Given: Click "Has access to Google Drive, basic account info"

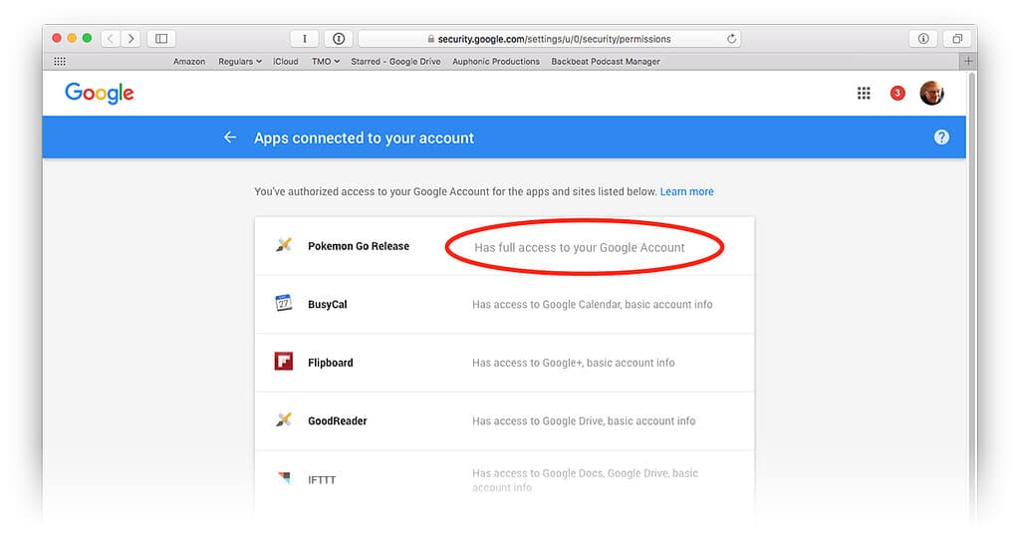Looking at the screenshot, I should pyautogui.click(x=584, y=421).
